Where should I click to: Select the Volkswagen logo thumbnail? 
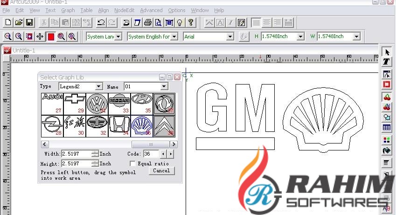tap(97, 104)
